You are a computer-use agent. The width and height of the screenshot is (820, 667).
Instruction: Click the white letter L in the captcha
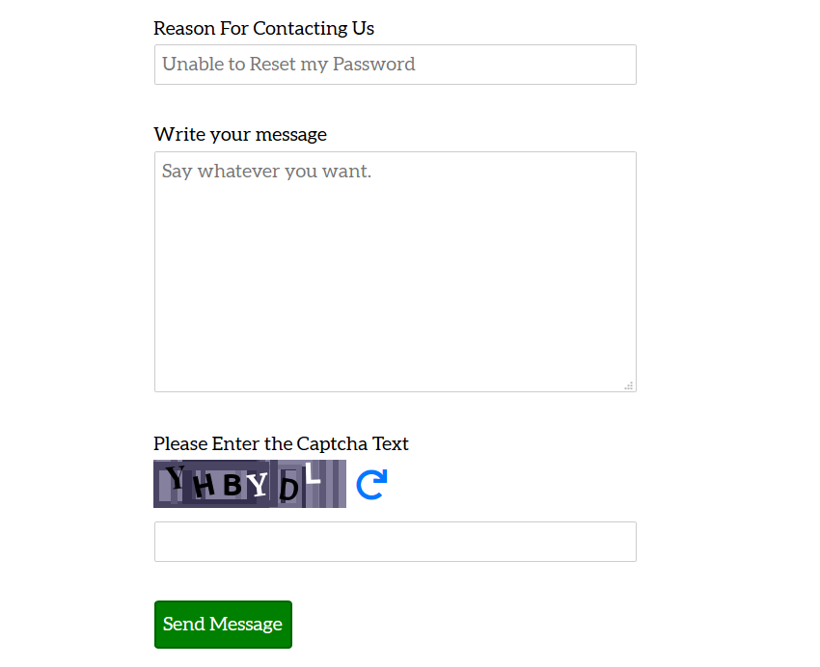pyautogui.click(x=312, y=475)
